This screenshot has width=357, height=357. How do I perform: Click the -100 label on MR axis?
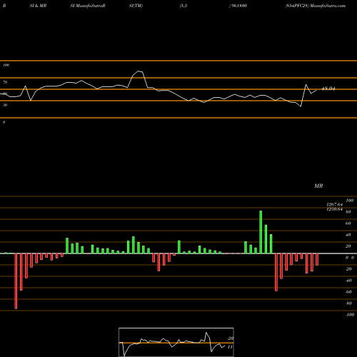(x=350, y=315)
